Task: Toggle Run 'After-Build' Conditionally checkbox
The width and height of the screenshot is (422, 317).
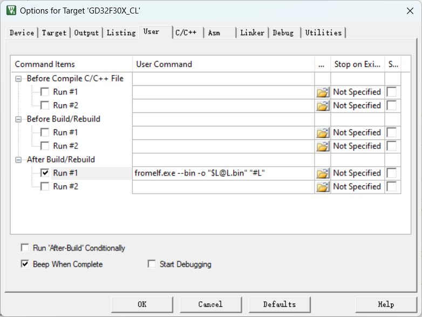Action: (x=25, y=247)
